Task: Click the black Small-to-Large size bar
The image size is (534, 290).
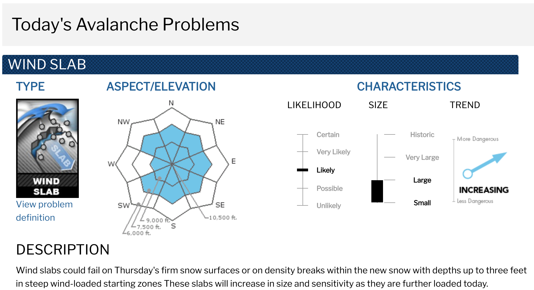Action: pos(377,191)
